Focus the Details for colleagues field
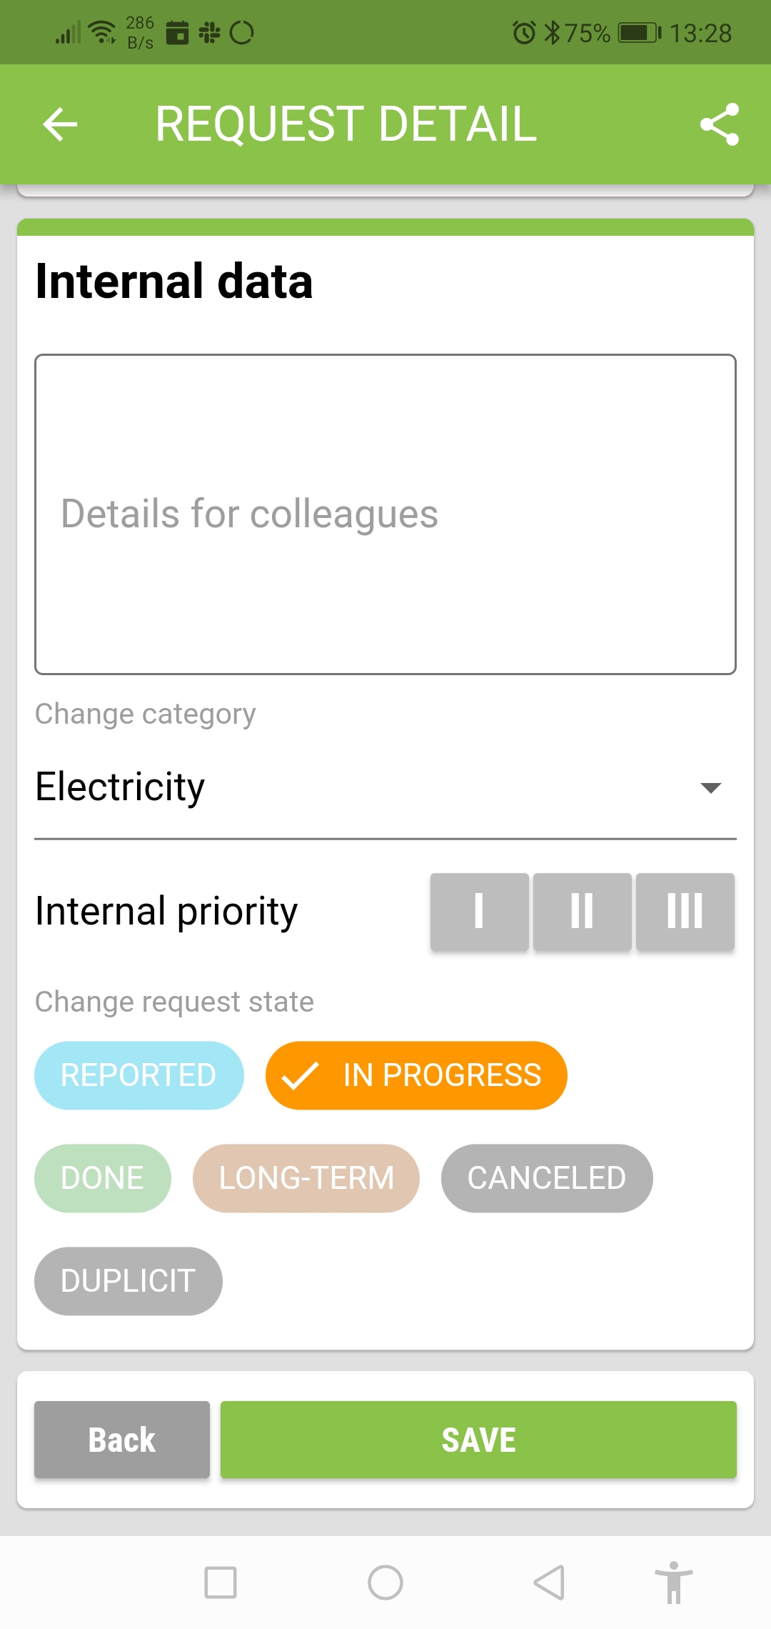 click(385, 514)
